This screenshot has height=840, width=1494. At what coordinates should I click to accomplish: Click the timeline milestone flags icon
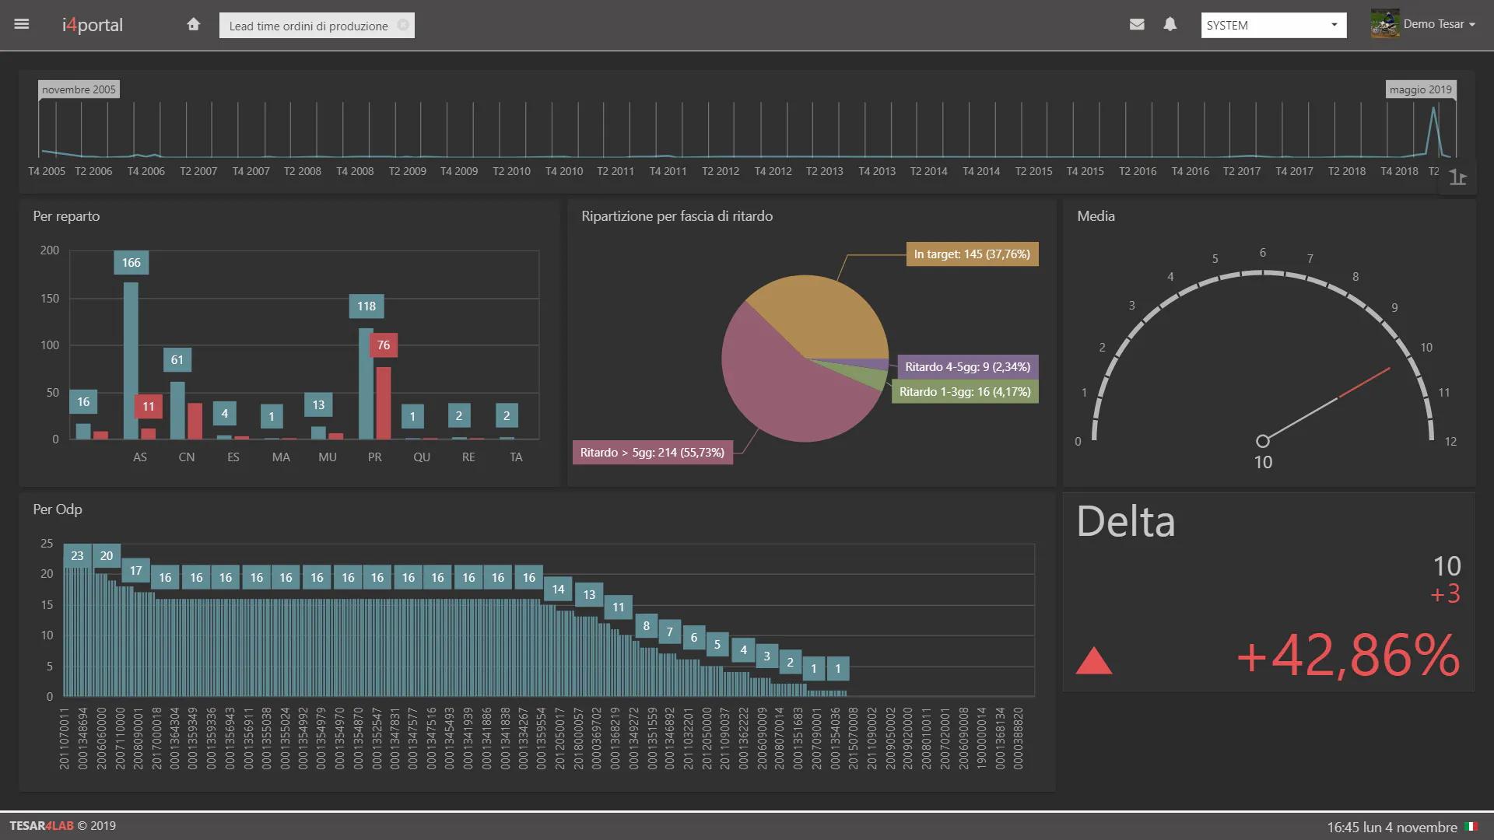tap(1457, 178)
